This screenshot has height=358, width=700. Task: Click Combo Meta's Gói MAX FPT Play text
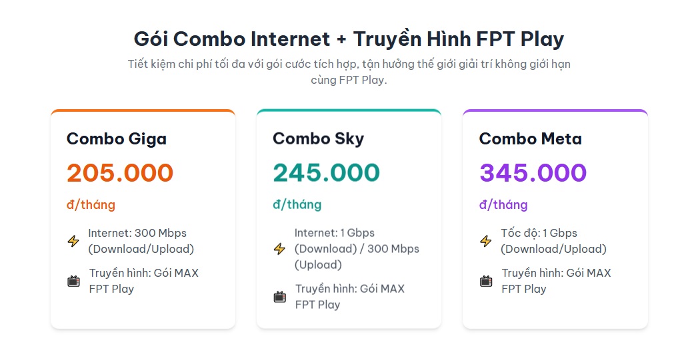(x=556, y=281)
